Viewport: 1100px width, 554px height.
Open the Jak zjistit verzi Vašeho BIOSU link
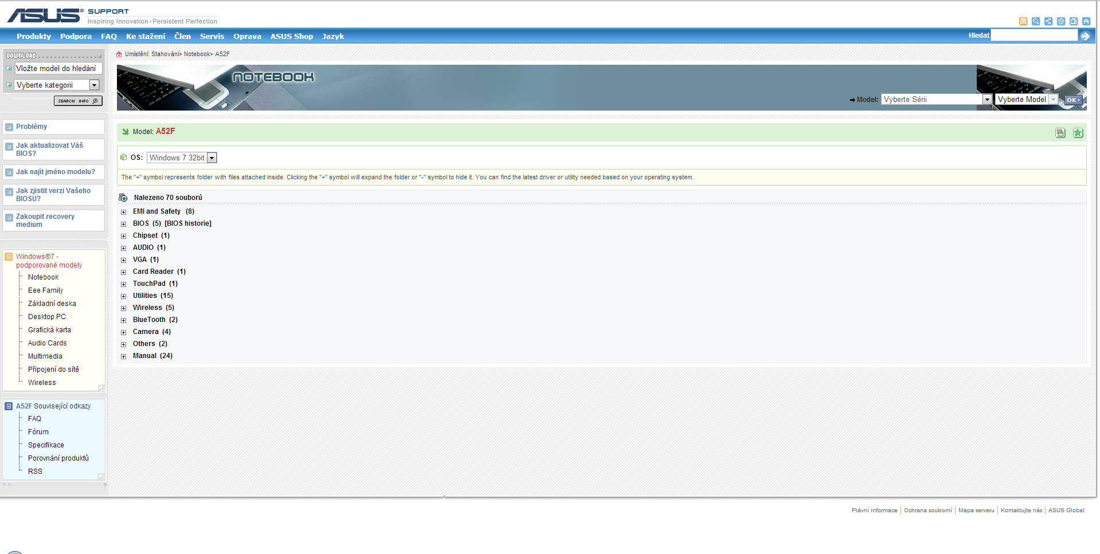[x=53, y=195]
